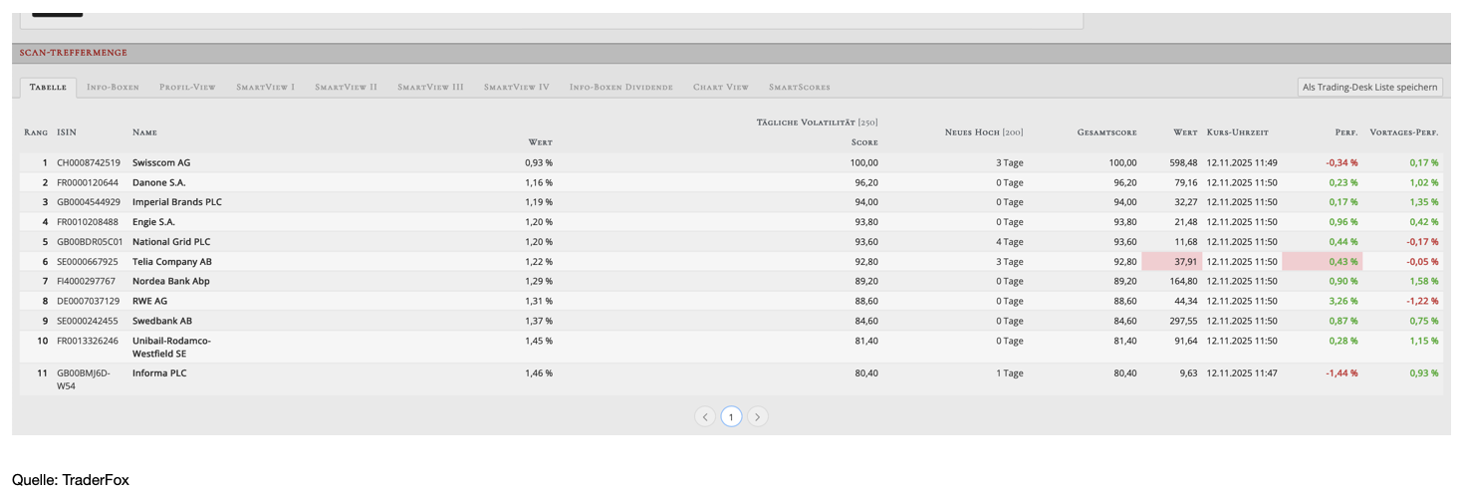The image size is (1464, 494).
Task: Click 'Als Trading-Desk Liste speichern' button
Action: coord(1369,87)
